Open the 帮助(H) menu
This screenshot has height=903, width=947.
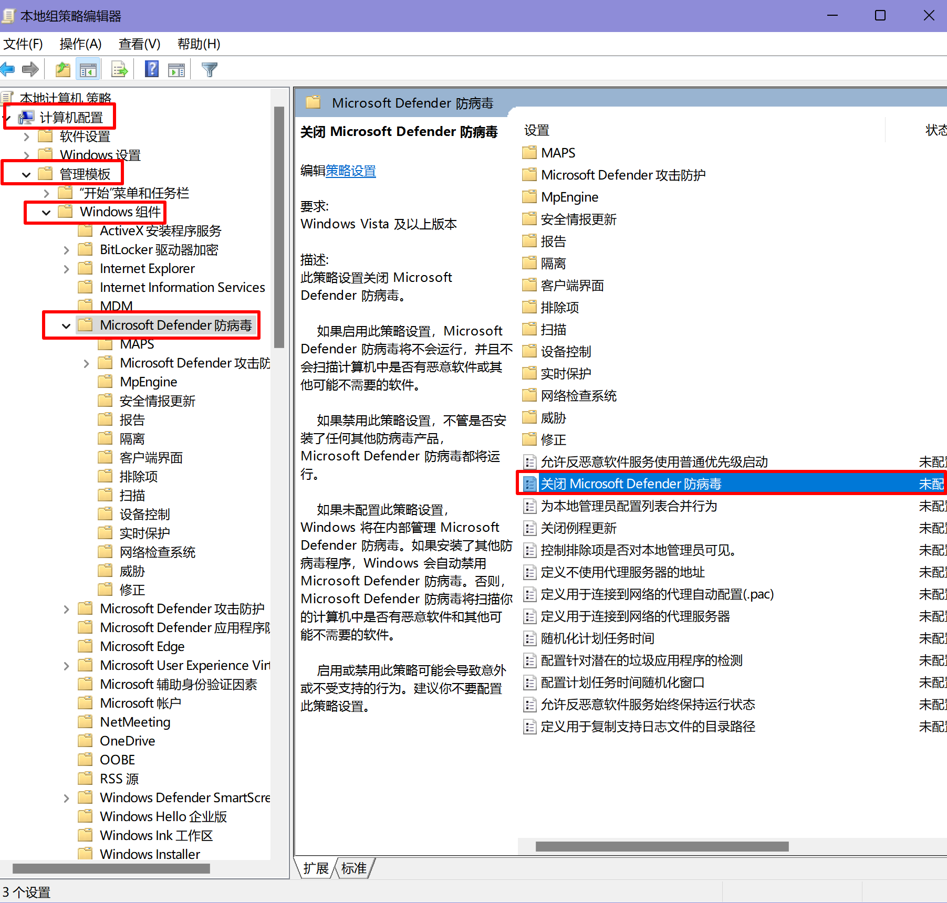click(x=199, y=44)
